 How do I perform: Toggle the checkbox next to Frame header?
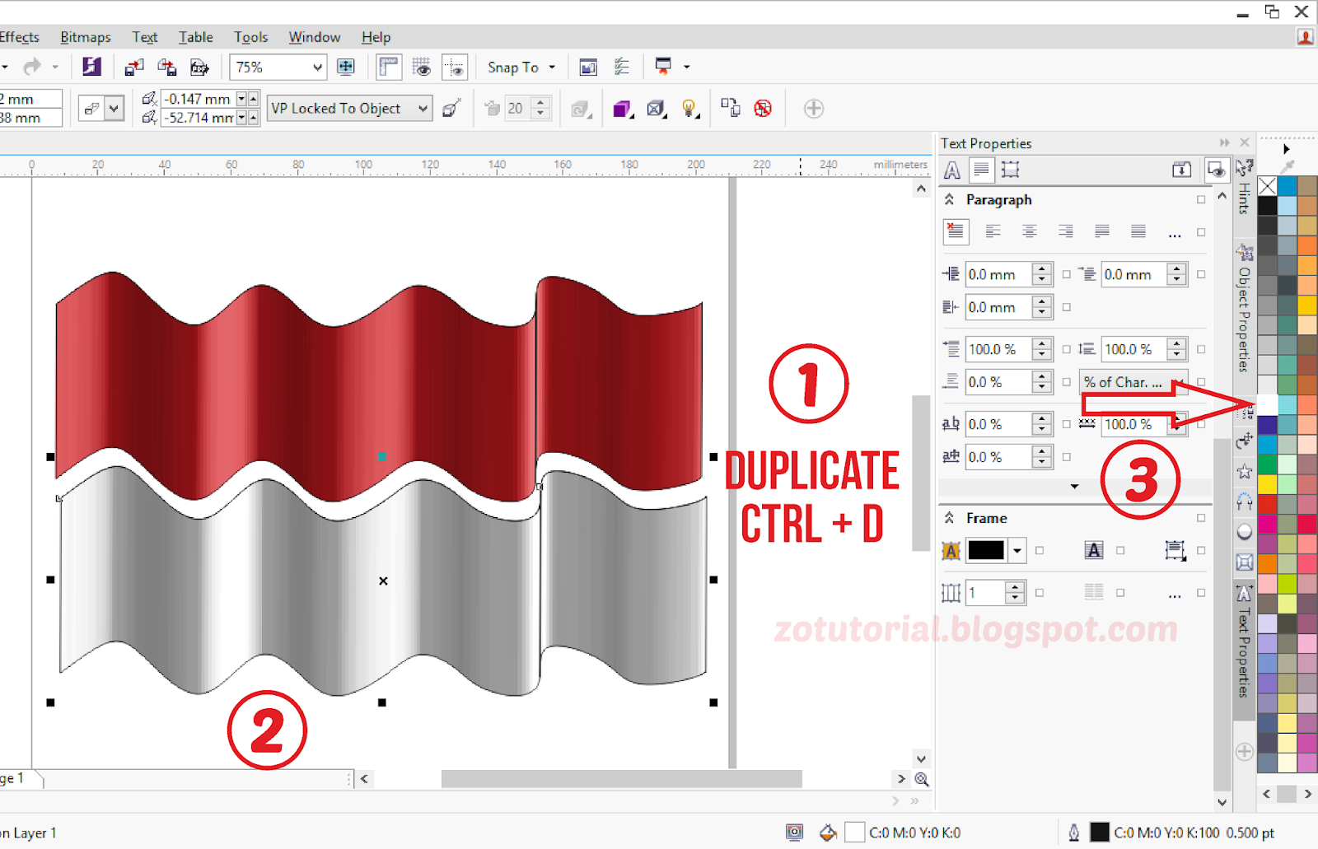click(1201, 518)
